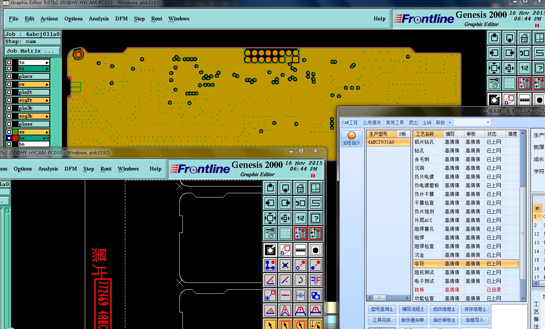Click the 1:2 zoom ratio icon in front editor

(x=301, y=218)
